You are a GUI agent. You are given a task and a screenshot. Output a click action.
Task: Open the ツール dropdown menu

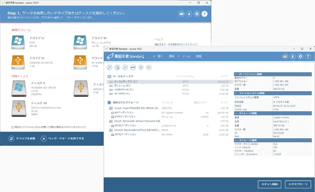click(x=184, y=56)
